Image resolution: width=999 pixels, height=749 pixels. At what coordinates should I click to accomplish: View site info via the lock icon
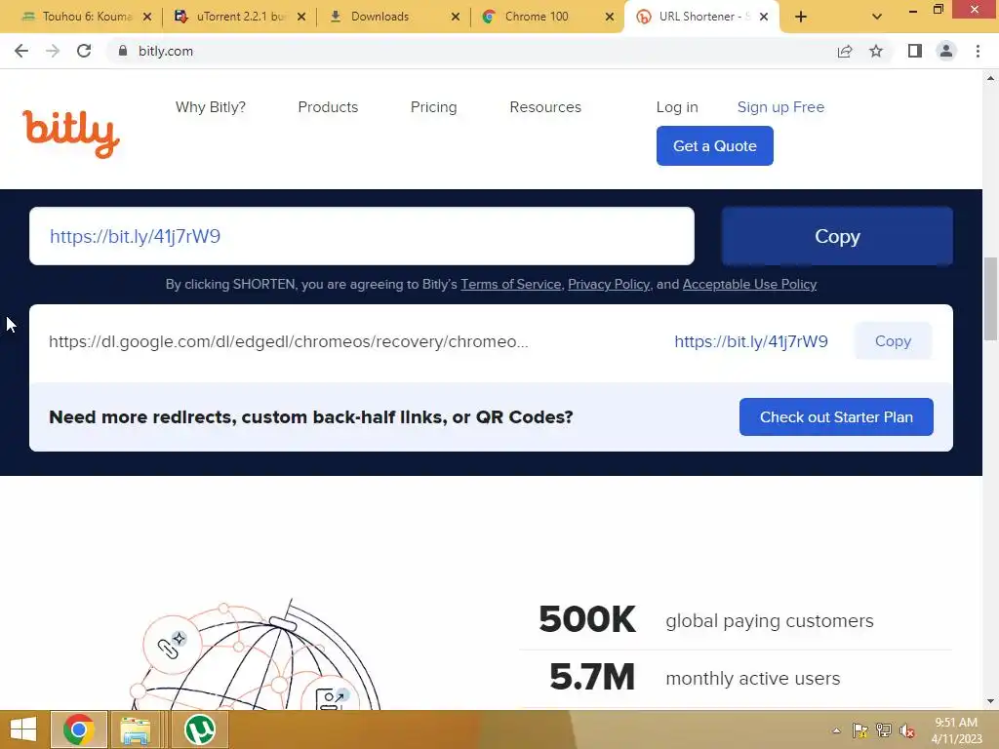tap(123, 51)
